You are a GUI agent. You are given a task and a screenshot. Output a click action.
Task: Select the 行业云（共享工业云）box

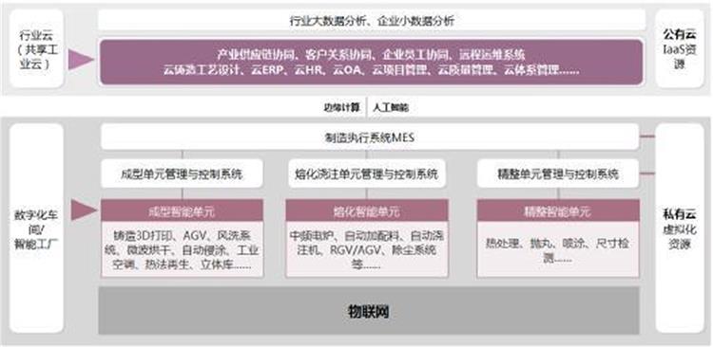(x=36, y=48)
